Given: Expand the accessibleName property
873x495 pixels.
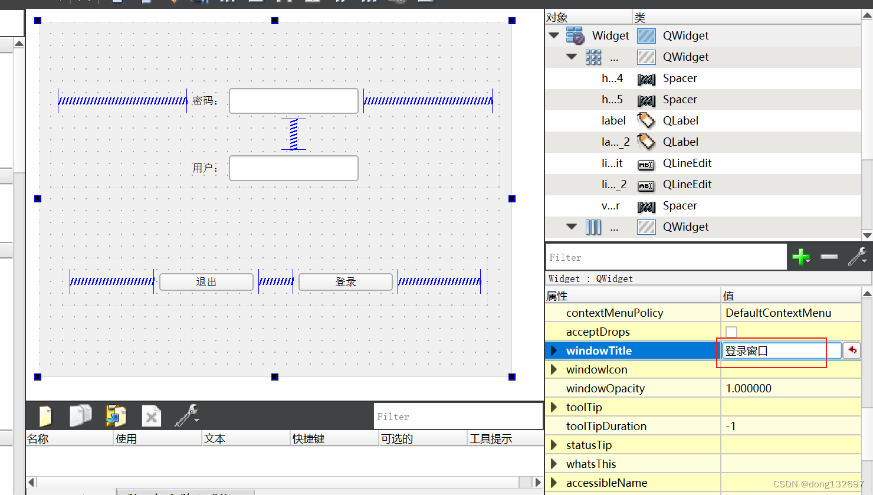Looking at the screenshot, I should [x=553, y=483].
